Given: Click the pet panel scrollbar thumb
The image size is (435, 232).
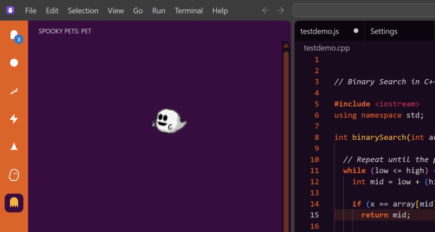Looking at the screenshot, I should 286,141.
